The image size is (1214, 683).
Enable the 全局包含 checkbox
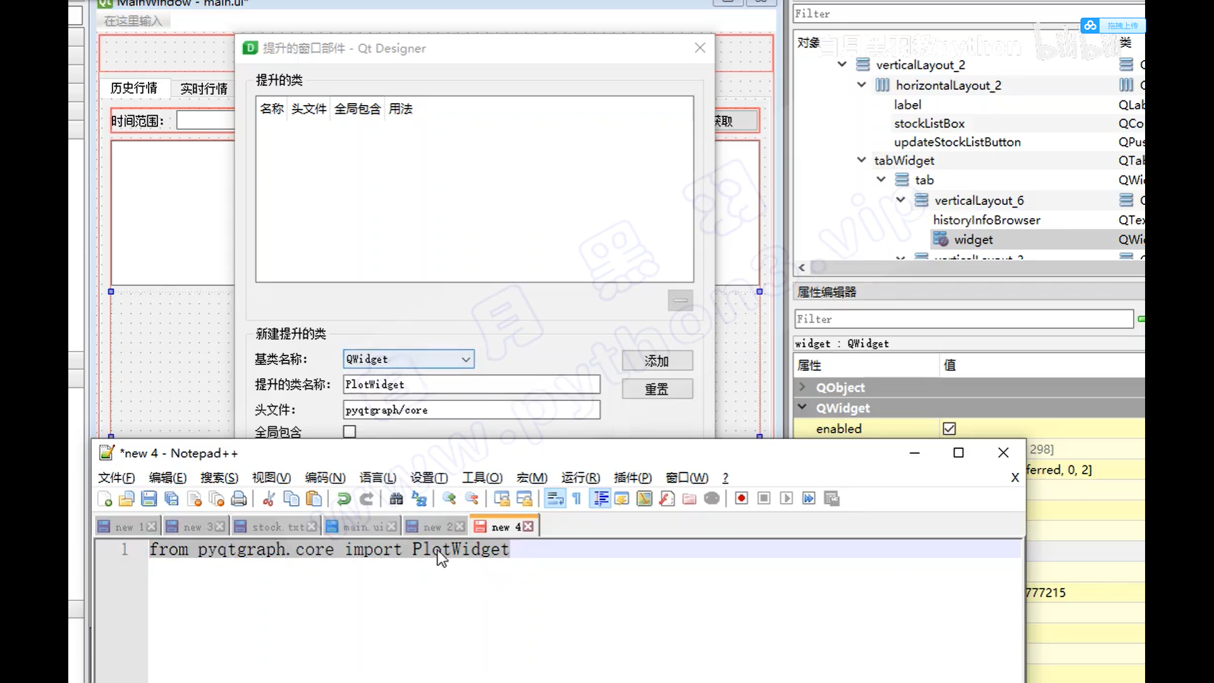click(349, 431)
